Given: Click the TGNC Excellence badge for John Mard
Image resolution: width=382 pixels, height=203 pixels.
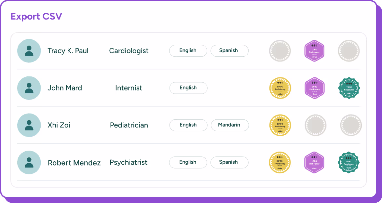Looking at the screenshot, I should pos(349,88).
